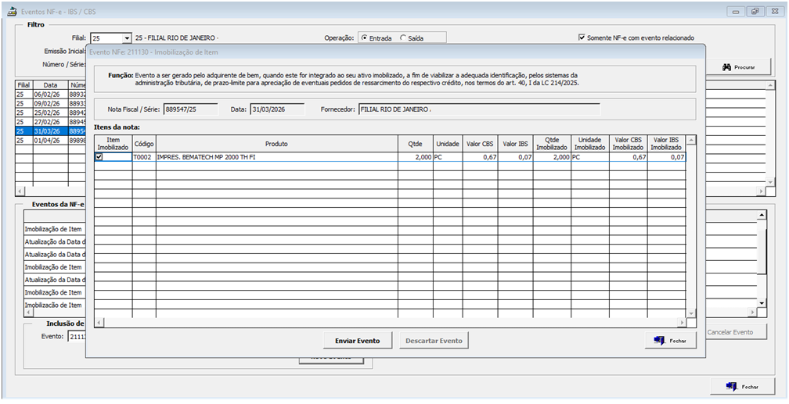
Task: Select first 'Imobilização de Item' event in list
Action: pos(55,230)
